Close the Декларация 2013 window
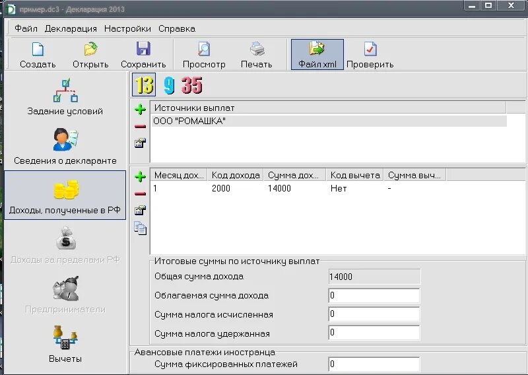 click(511, 6)
